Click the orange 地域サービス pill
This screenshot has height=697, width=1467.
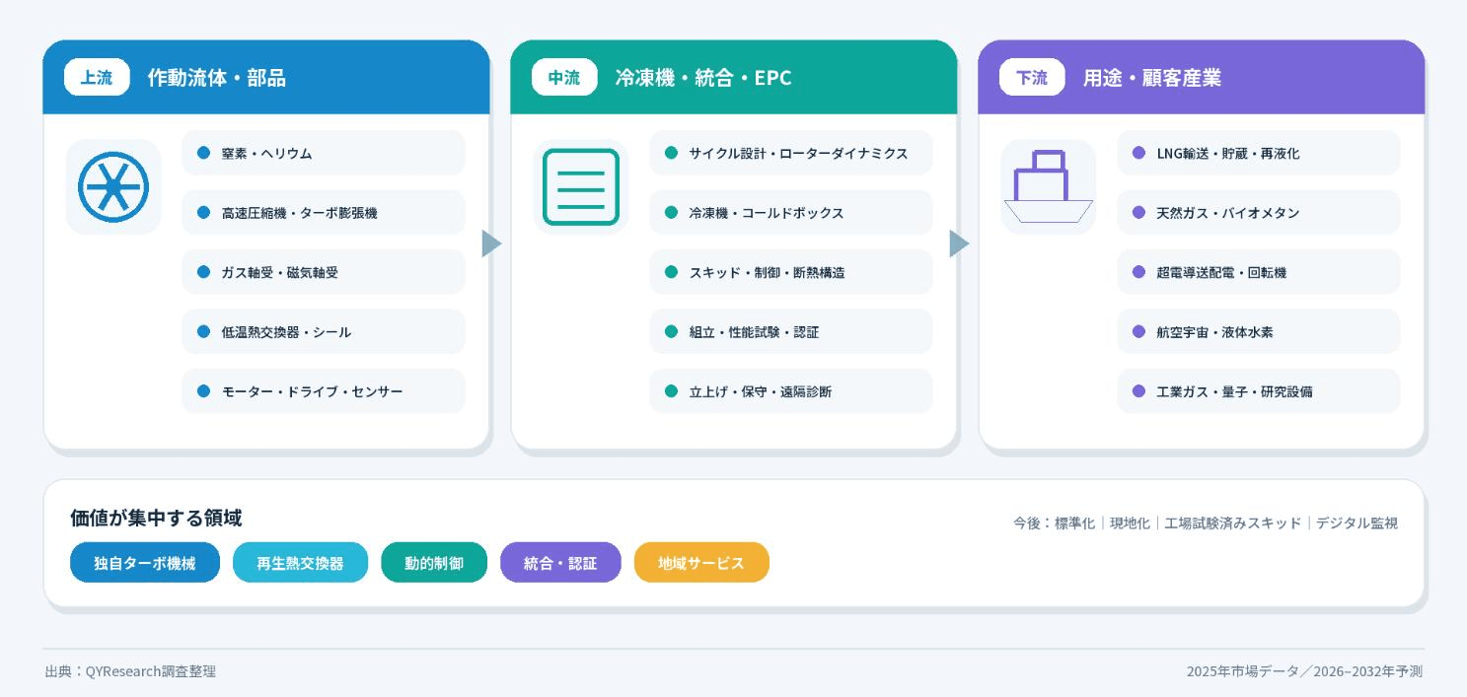[x=701, y=563]
